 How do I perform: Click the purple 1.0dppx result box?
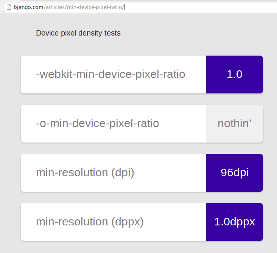[x=234, y=222]
